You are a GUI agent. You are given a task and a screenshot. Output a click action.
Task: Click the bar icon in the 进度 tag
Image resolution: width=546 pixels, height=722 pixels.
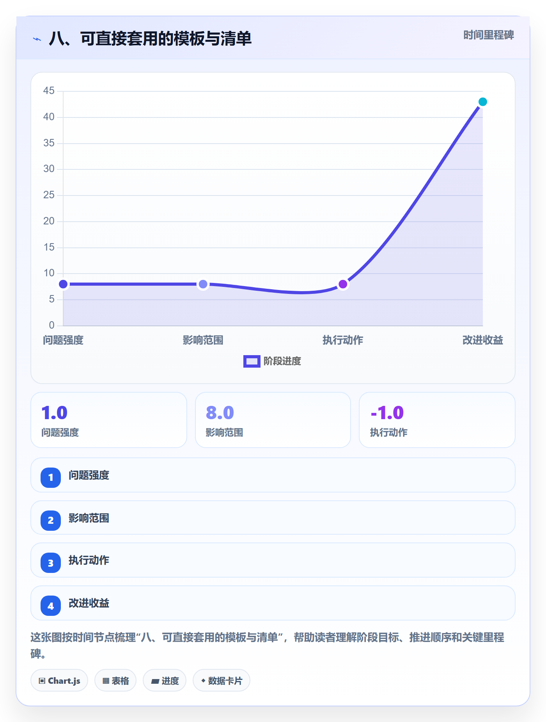tap(155, 681)
